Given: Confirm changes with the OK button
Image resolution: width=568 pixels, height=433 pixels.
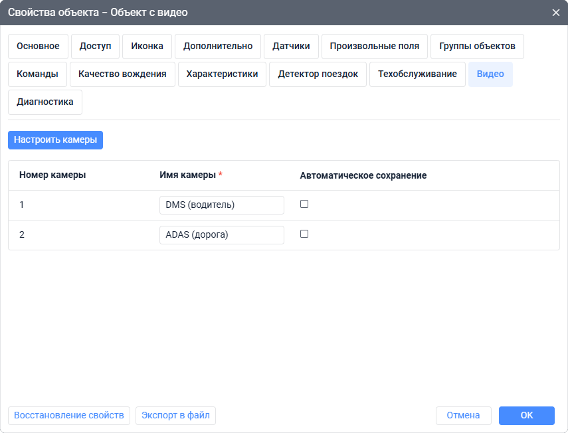Looking at the screenshot, I should [x=526, y=416].
